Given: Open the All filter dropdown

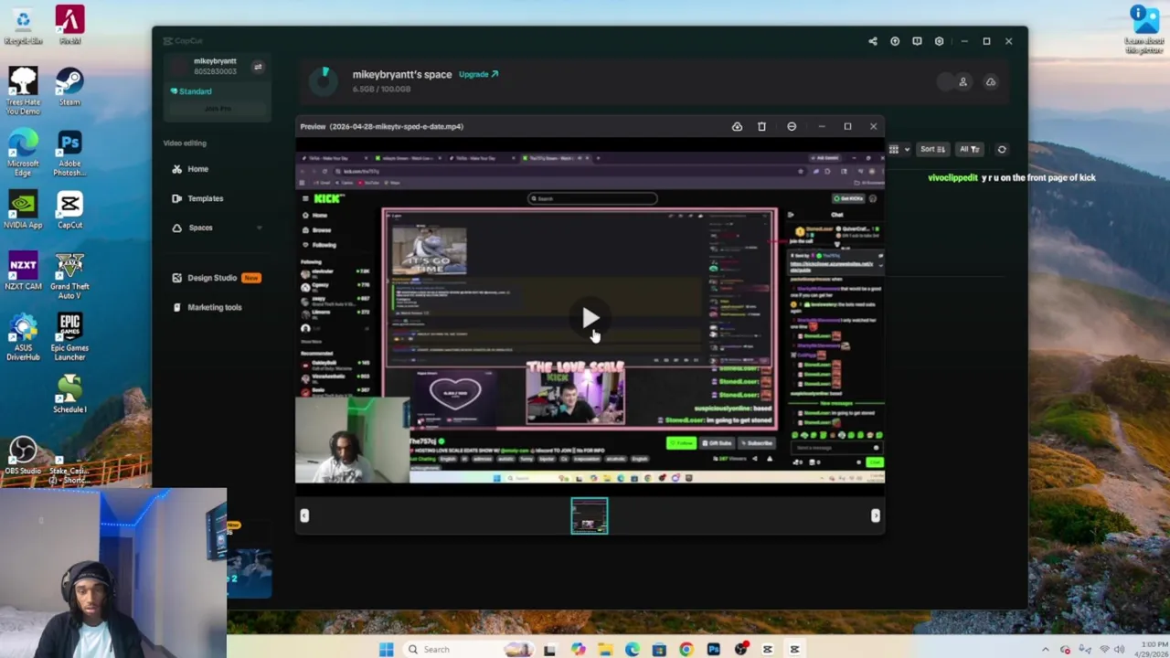Looking at the screenshot, I should pos(970,149).
